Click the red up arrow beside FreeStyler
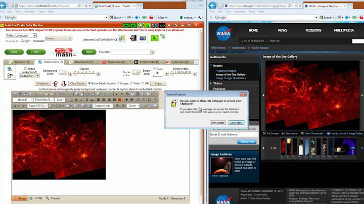364x204 pixels. 56,83
